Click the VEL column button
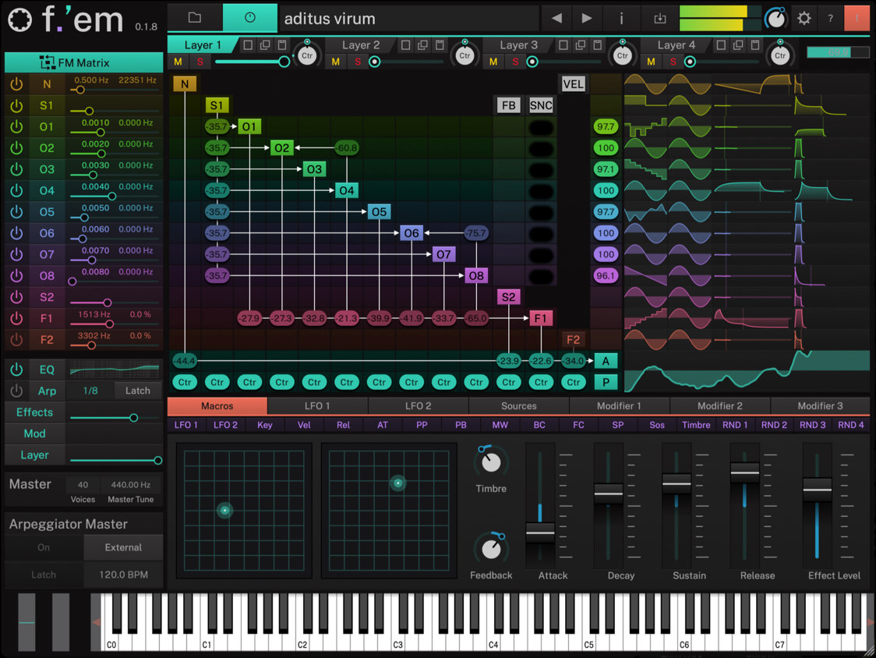This screenshot has width=876, height=658. (x=573, y=84)
